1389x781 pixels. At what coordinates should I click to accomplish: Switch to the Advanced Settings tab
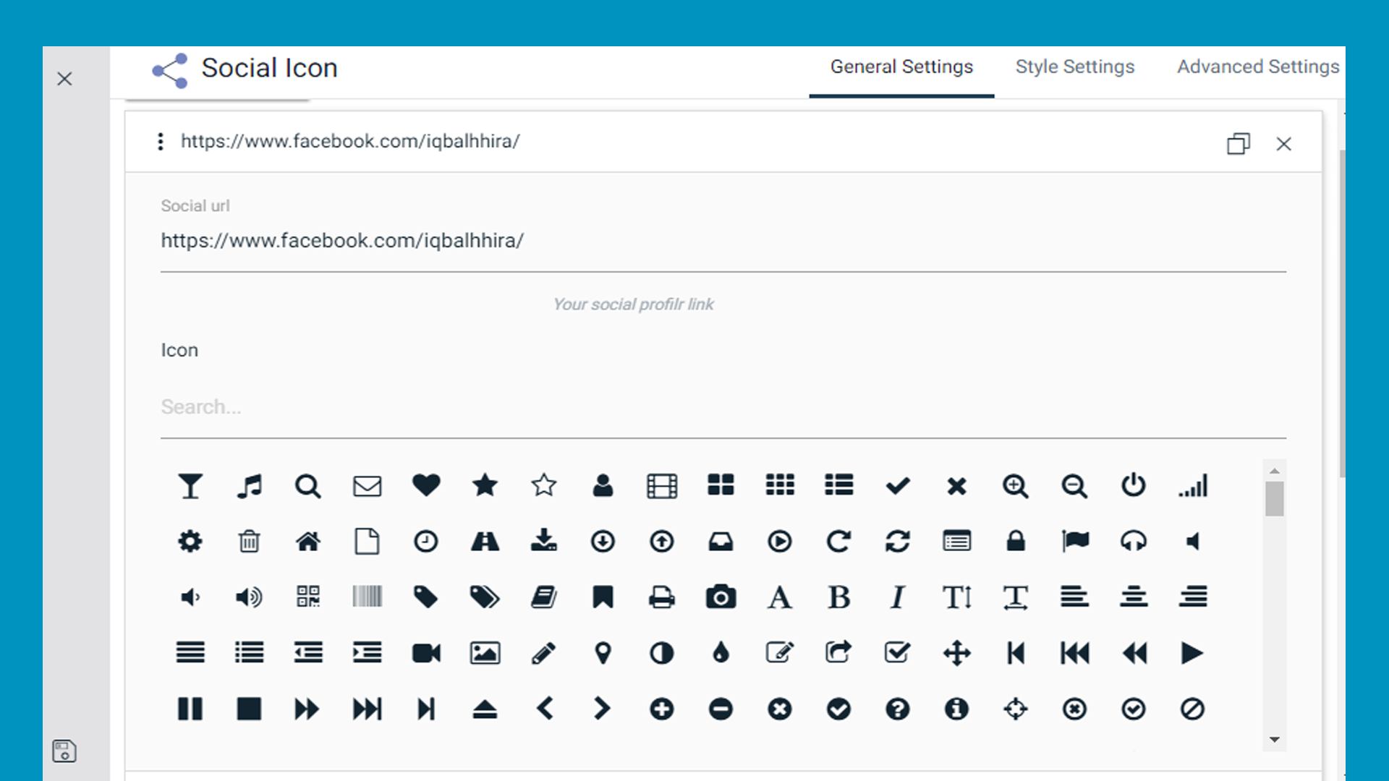[x=1257, y=67]
